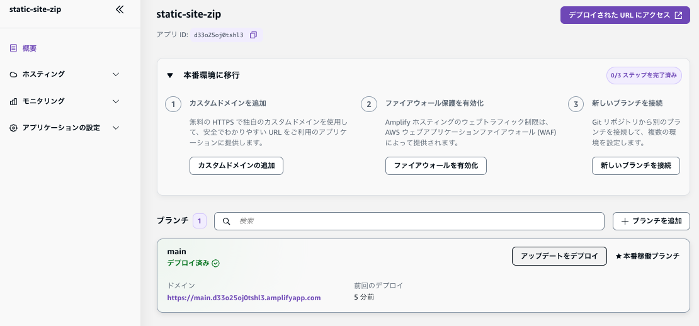This screenshot has width=699, height=326.
Task: Click the デプロイ済み status text
Action: 188,263
